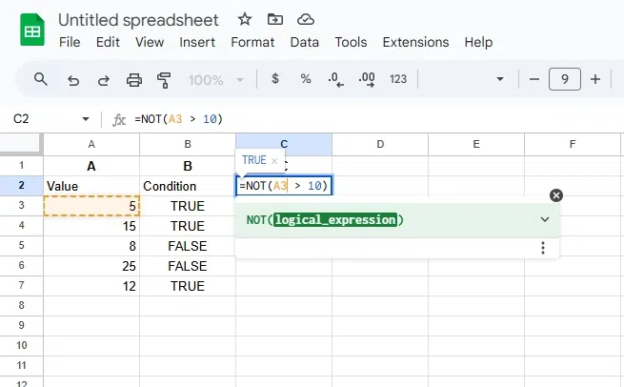Open the cloud document status icon
Screen dimensions: 624x387
[x=305, y=19]
